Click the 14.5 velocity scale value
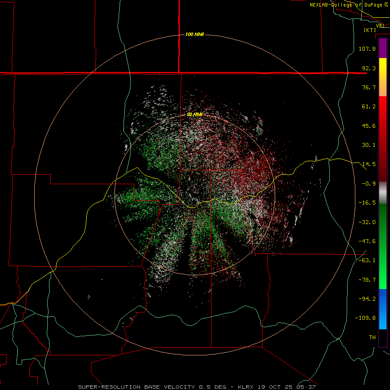This screenshot has height=390, width=390. 369,164
